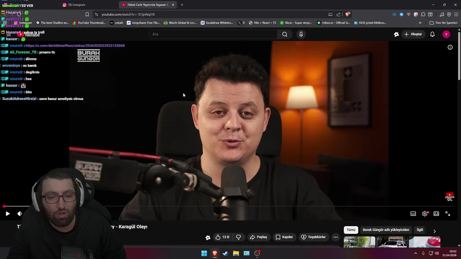The height and width of the screenshot is (259, 461).
Task: Open Brave hamburger main menu
Action: [456, 14]
